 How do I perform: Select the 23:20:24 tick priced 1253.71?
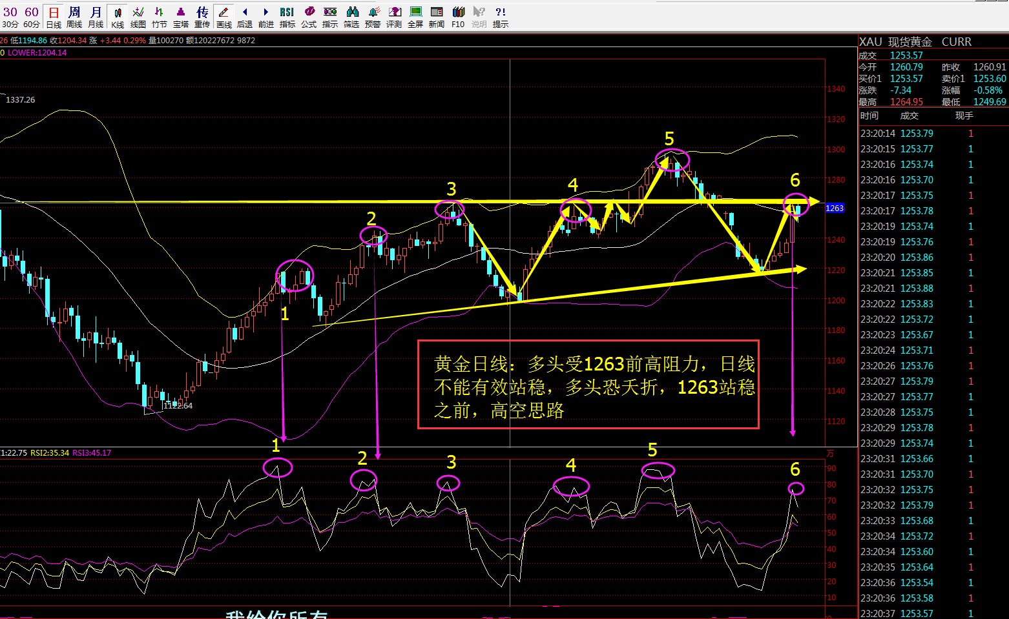point(933,350)
